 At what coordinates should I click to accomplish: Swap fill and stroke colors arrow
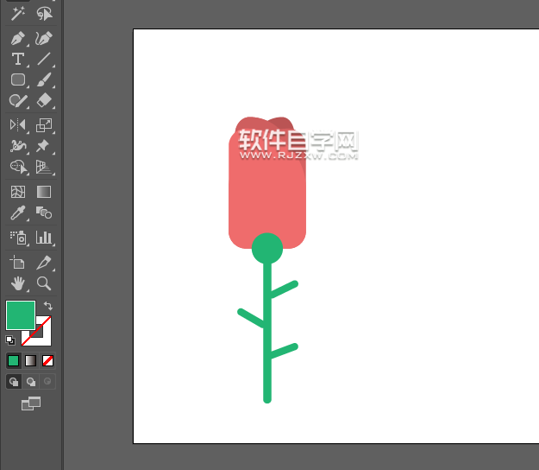click(x=48, y=306)
